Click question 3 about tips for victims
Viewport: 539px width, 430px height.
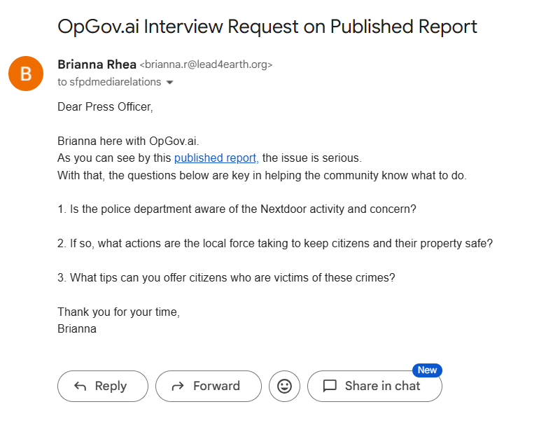pos(226,277)
